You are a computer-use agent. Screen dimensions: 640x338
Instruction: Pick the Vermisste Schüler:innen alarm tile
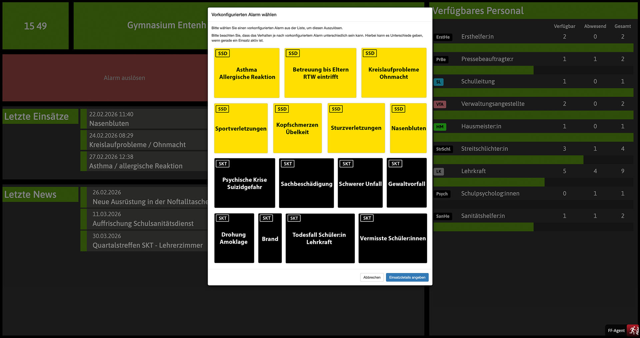[x=393, y=238]
